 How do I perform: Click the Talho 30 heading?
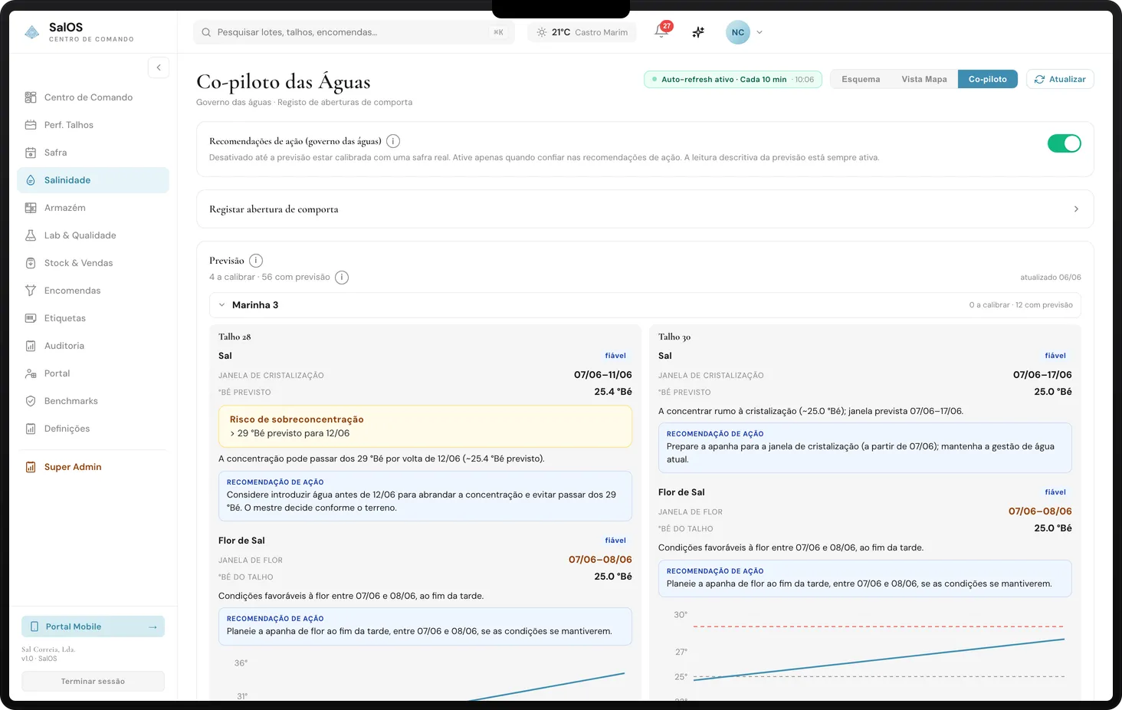[x=674, y=337]
